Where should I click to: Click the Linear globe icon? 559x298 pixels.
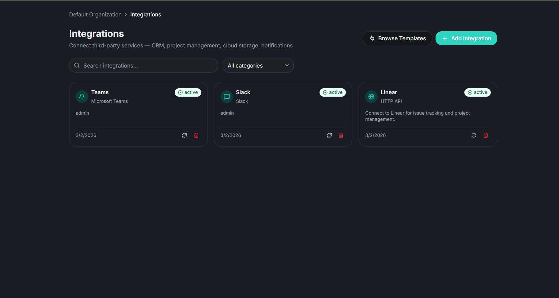pos(371,96)
